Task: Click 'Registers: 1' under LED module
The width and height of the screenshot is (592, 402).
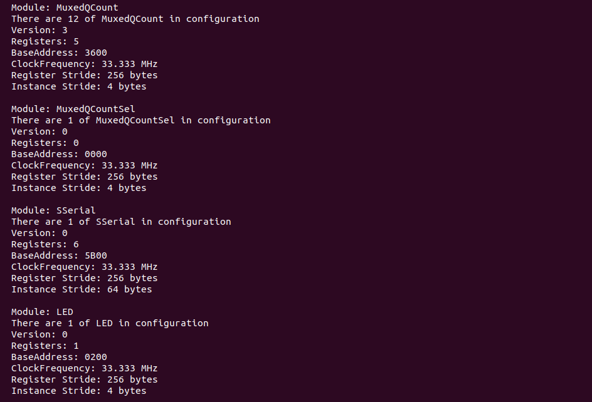Action: pos(45,346)
